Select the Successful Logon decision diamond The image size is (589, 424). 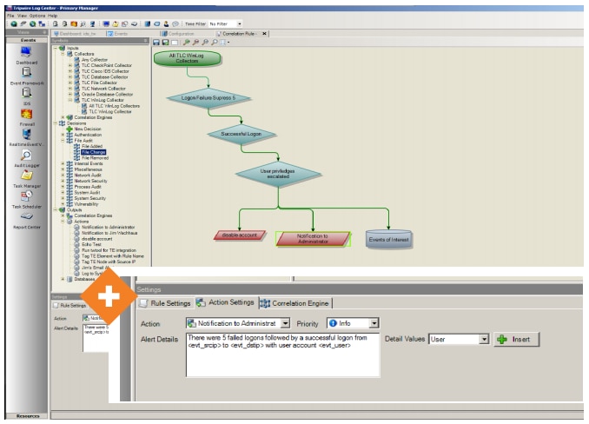coord(242,134)
